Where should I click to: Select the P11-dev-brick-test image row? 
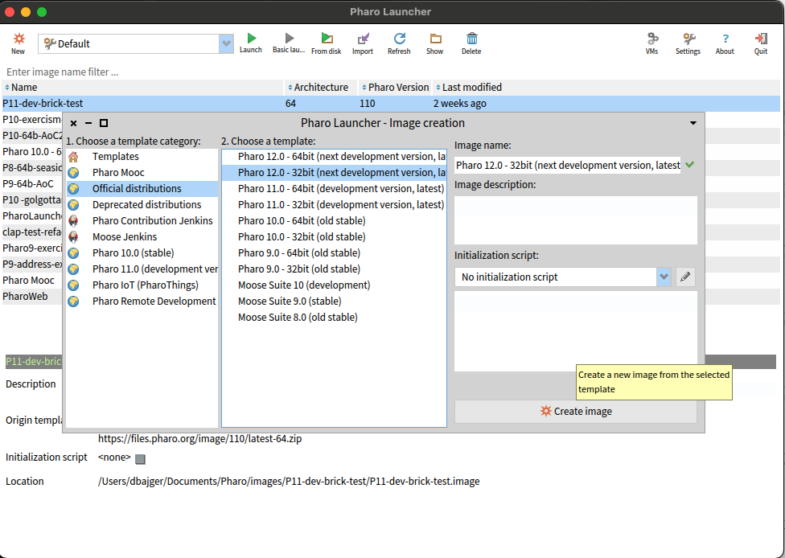coord(391,104)
